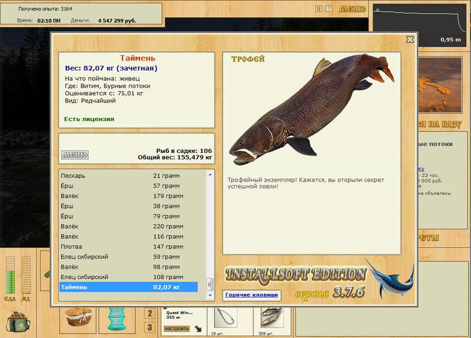
Task: Click the настроить tackle setup button
Action: coord(176,329)
